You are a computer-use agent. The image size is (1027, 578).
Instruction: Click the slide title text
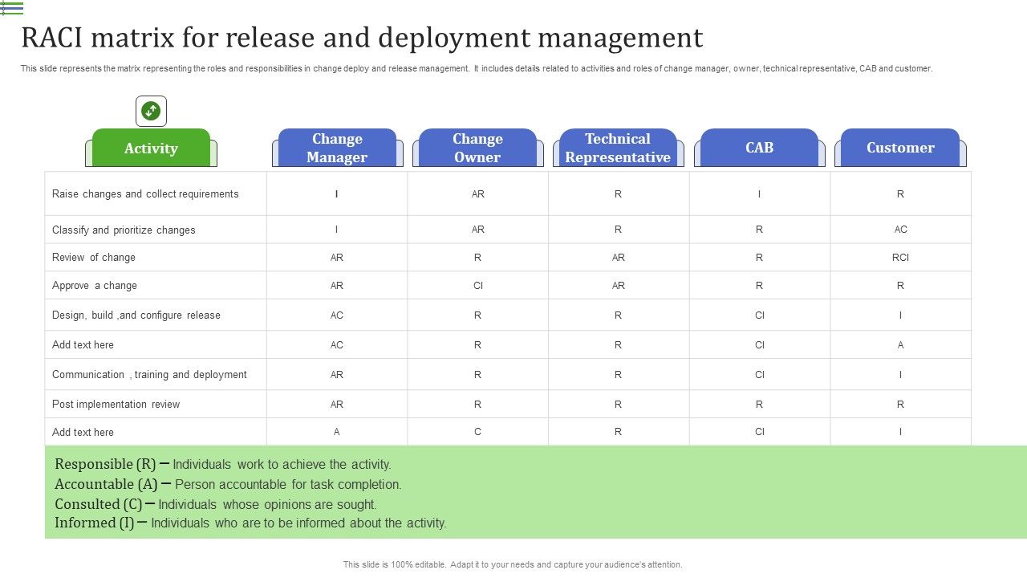[x=363, y=38]
